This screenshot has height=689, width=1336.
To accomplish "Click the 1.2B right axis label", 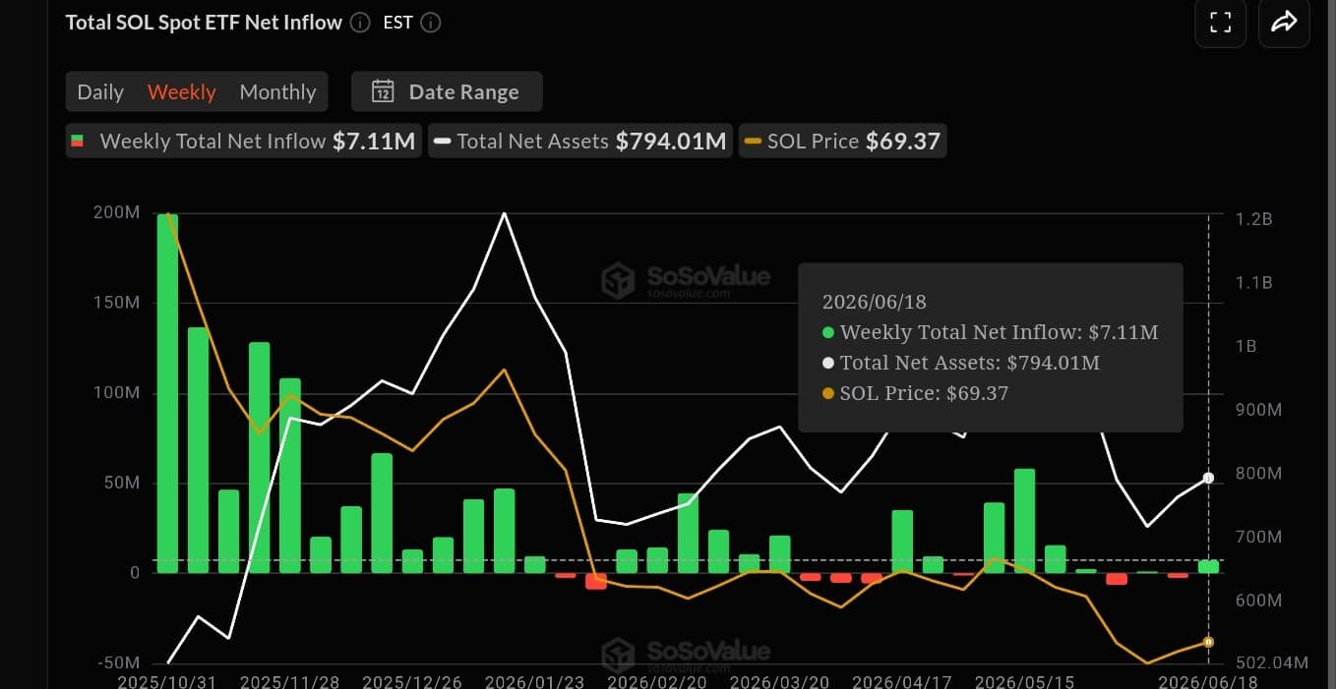I will [1253, 218].
